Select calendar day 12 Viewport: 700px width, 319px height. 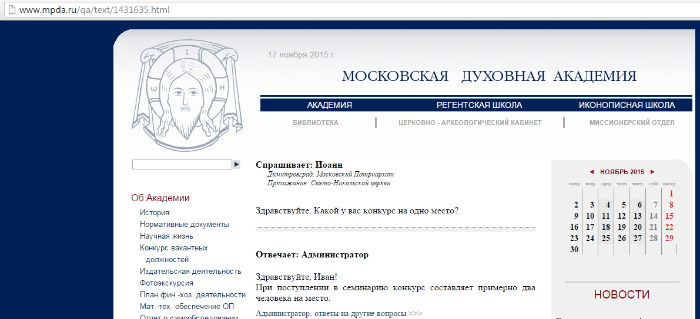(x=622, y=216)
